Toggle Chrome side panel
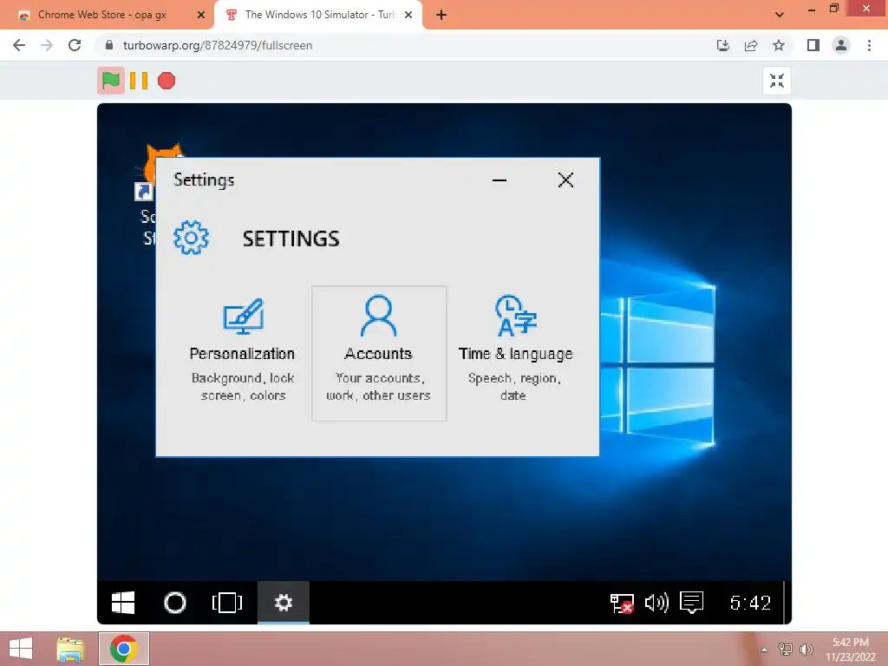This screenshot has width=888, height=666. [x=813, y=45]
